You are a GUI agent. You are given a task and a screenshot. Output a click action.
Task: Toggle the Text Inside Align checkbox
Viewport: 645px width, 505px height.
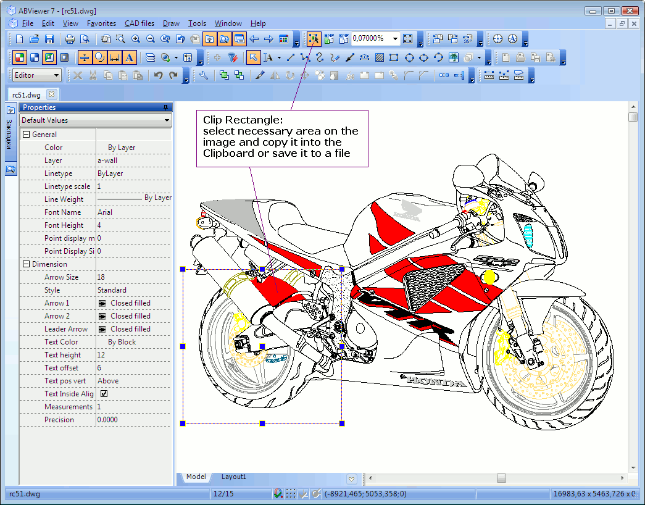point(104,393)
